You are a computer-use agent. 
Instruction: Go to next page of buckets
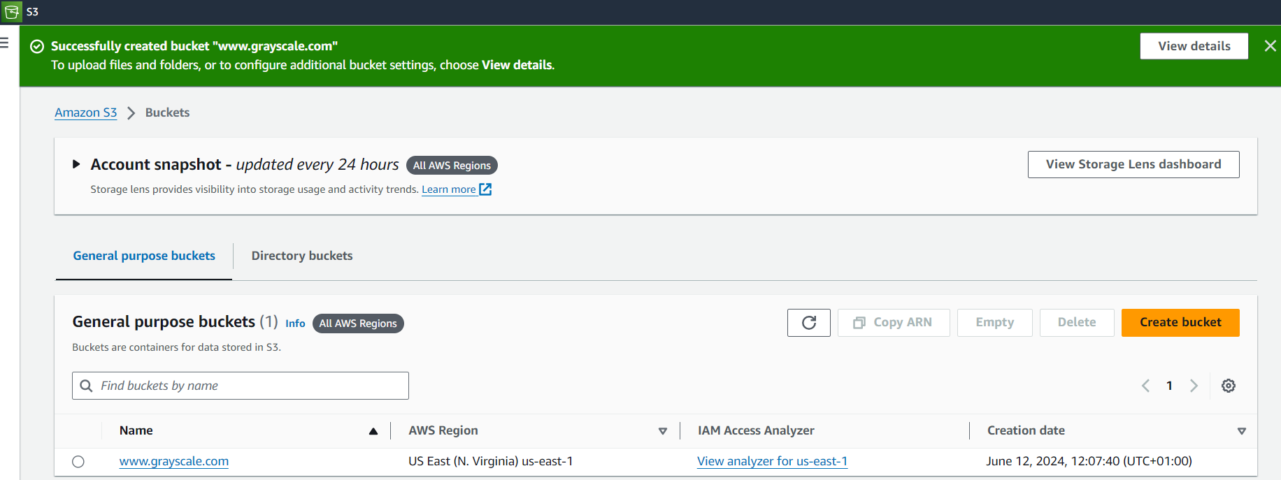pos(1194,386)
